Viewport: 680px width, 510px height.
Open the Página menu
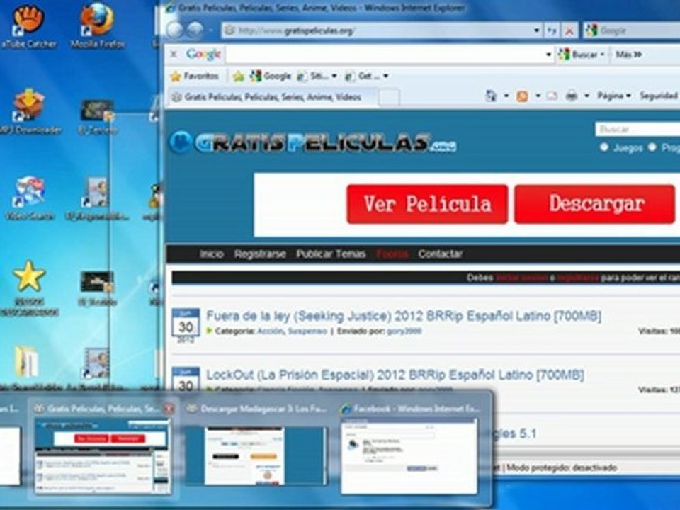pyautogui.click(x=613, y=96)
